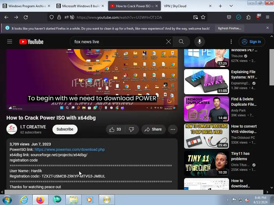Run the YouTube search
Viewport: 274px width, 205px height.
coord(181,42)
